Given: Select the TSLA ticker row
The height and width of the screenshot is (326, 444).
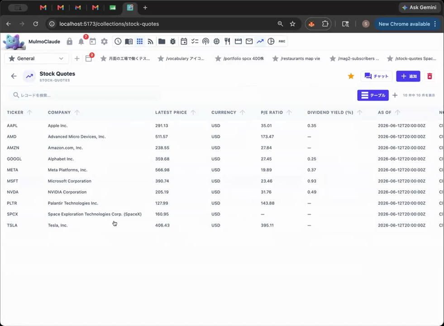Looking at the screenshot, I should 222,225.
